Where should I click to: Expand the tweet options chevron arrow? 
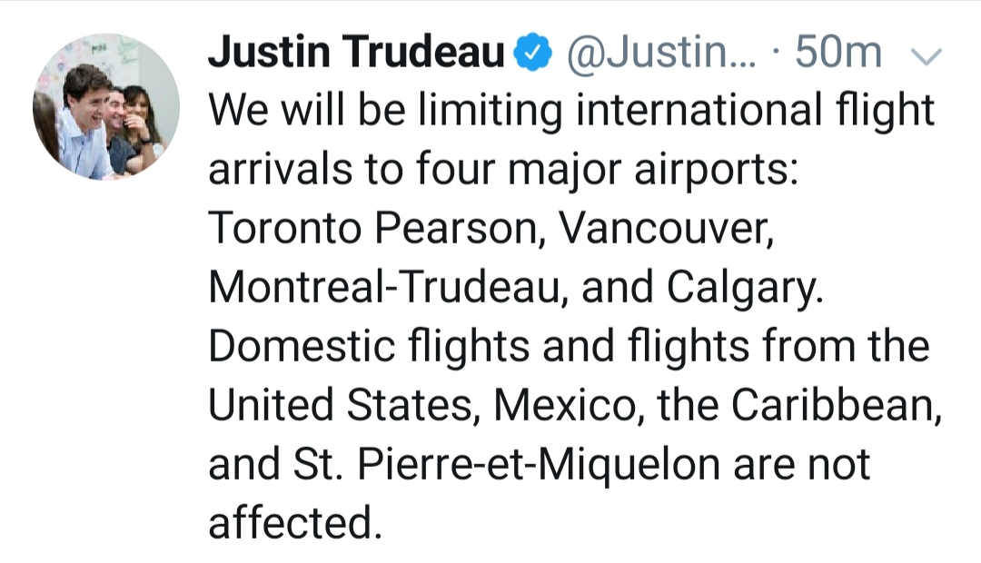point(926,57)
